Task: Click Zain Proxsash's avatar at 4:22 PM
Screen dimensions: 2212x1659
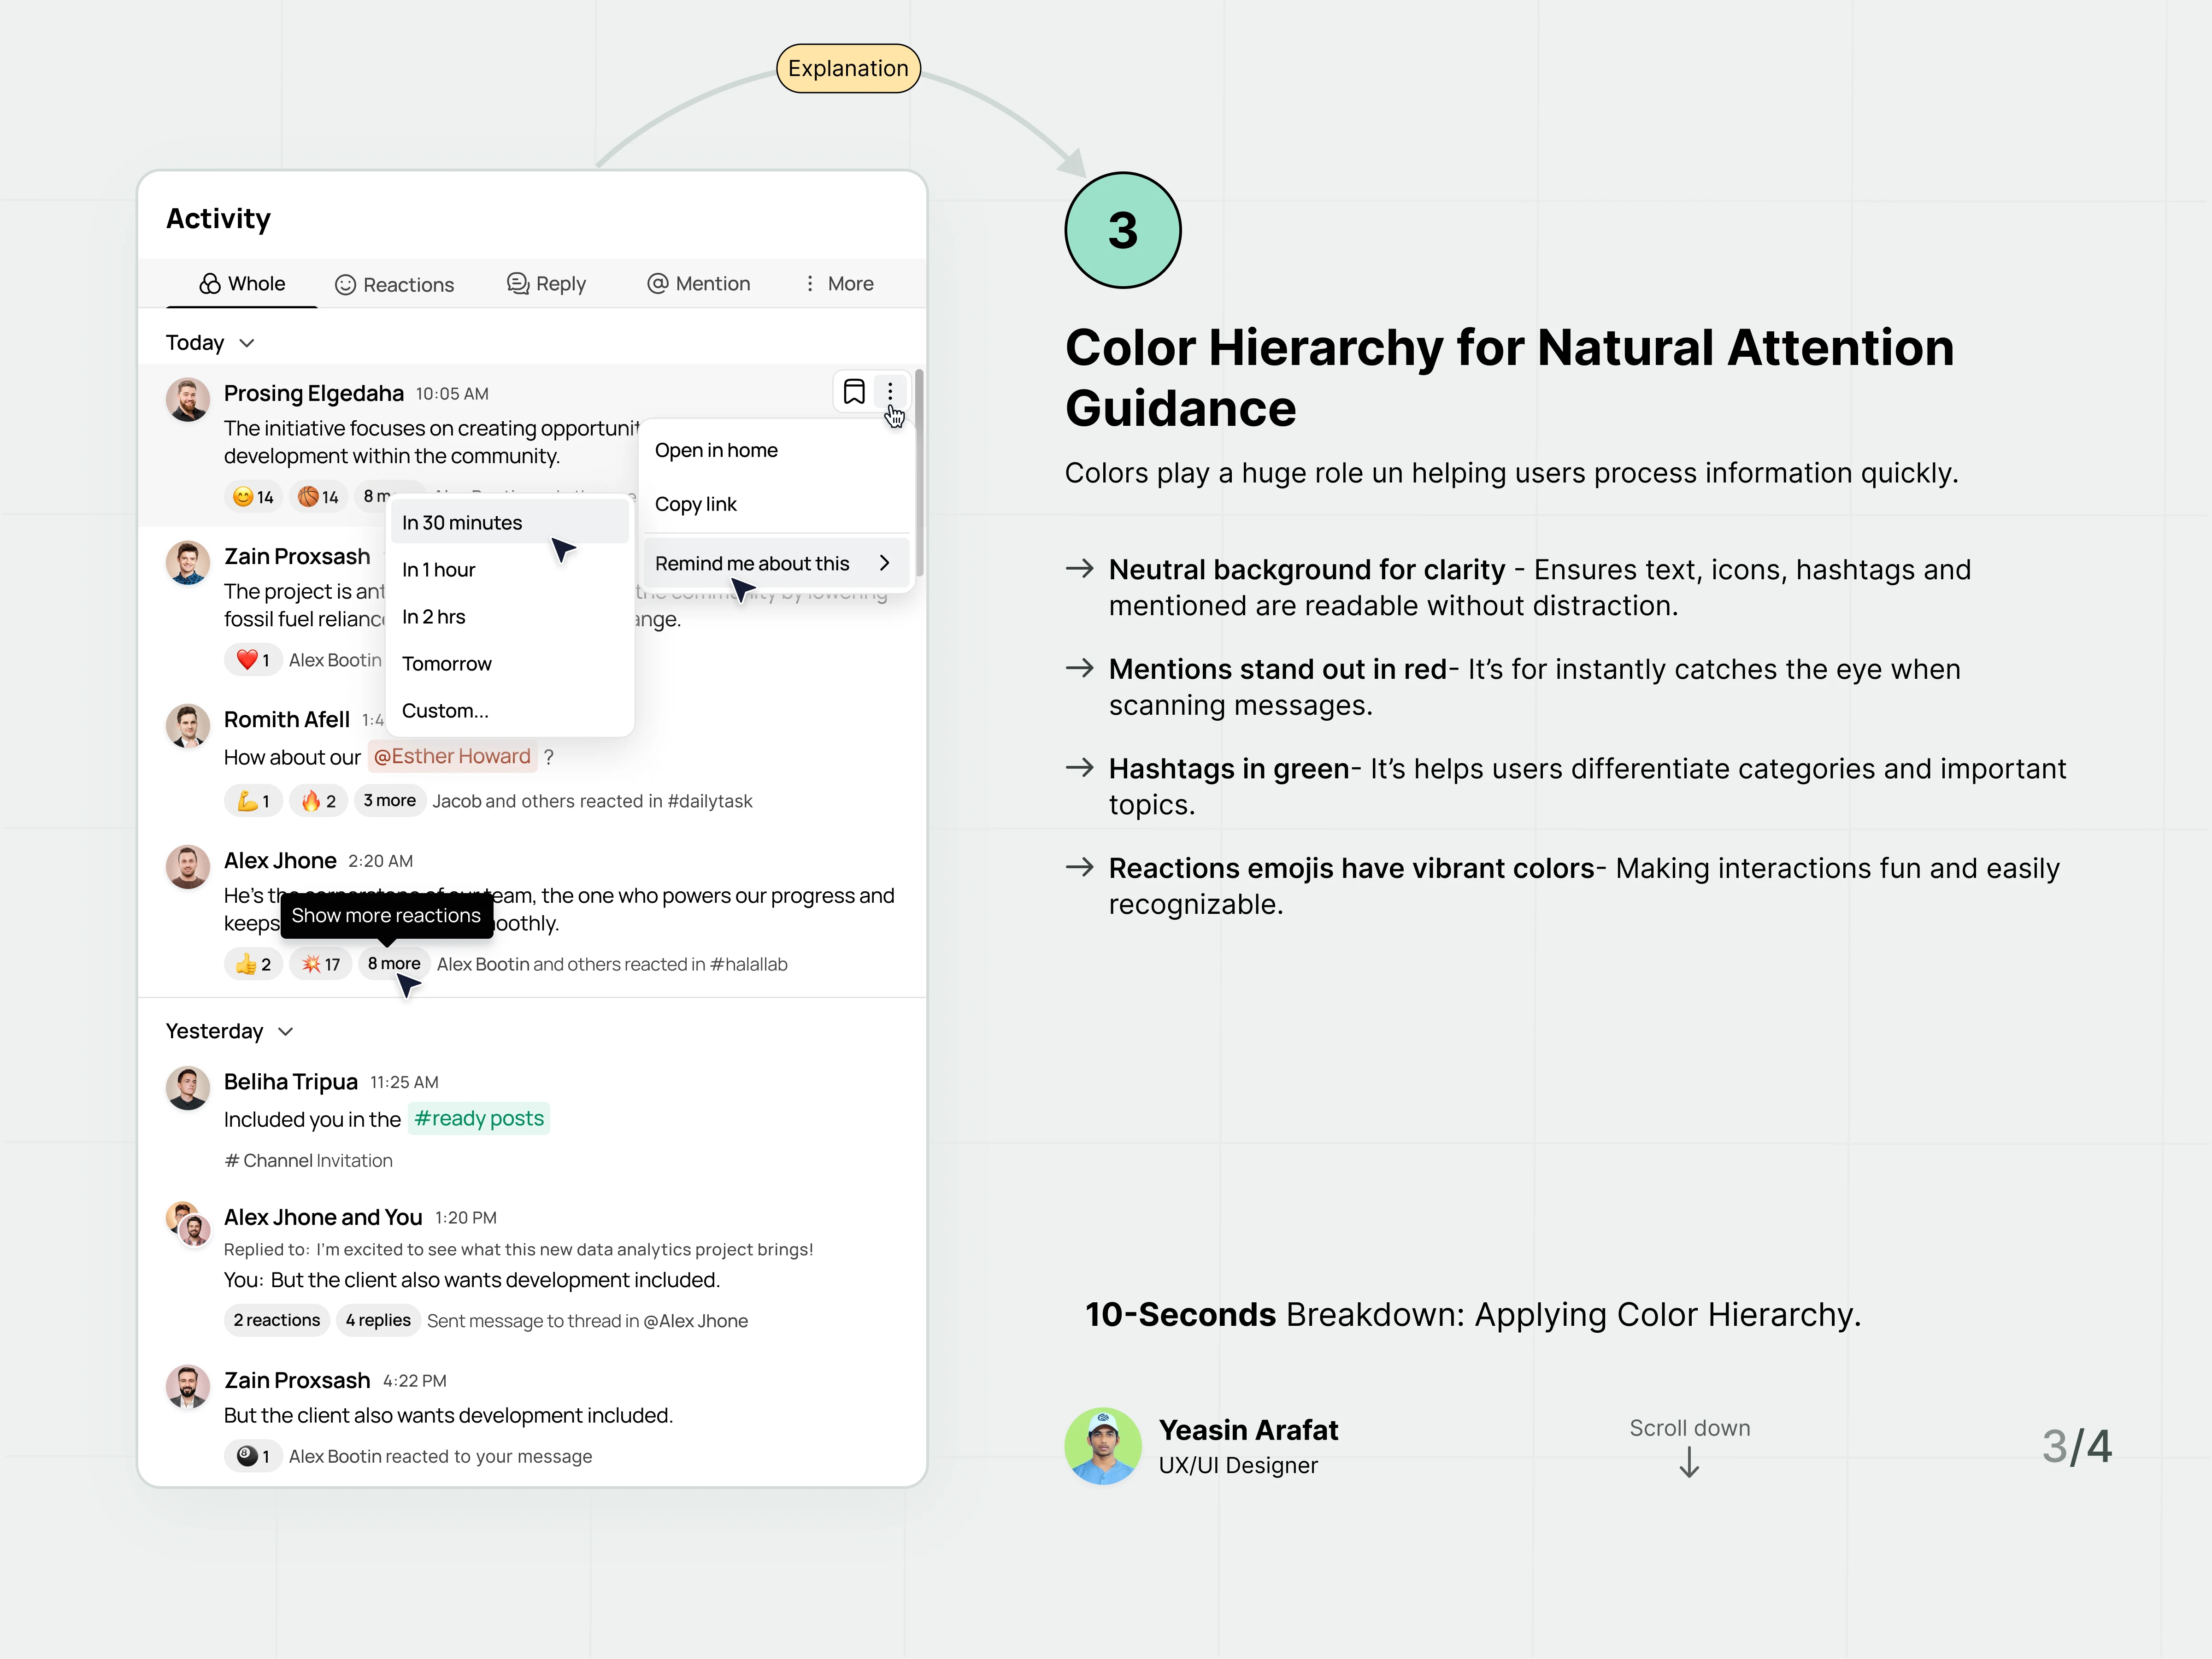Action: coord(187,1387)
